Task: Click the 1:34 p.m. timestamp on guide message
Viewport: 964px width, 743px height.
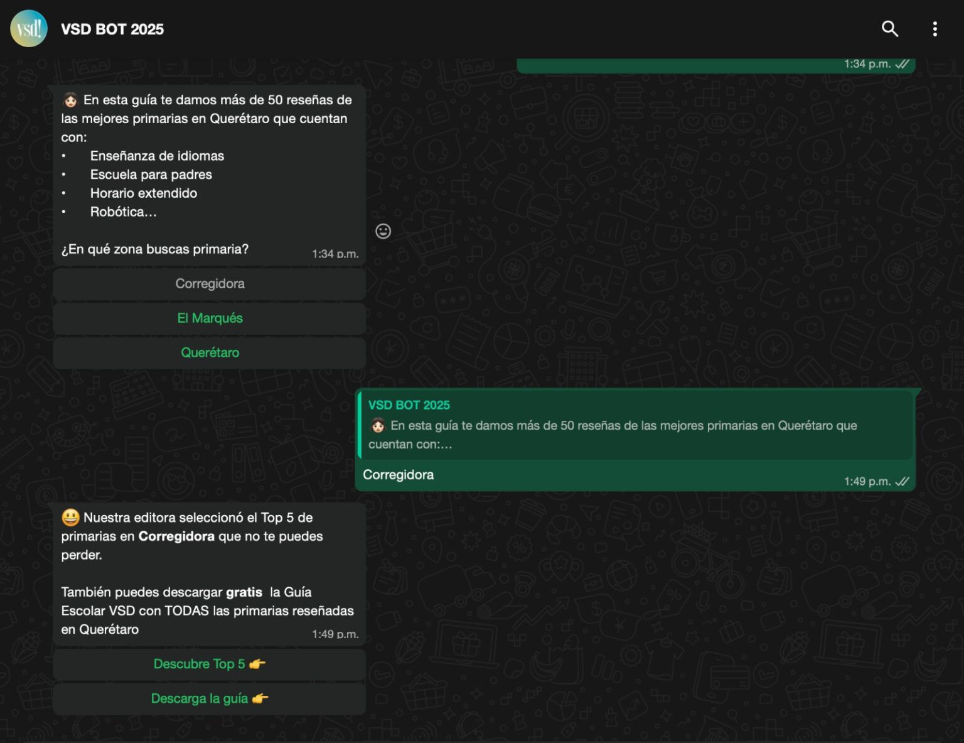Action: point(335,254)
